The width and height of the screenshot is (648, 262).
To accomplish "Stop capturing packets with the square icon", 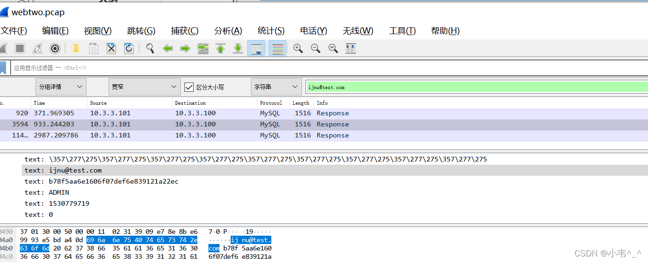I will coord(20,48).
